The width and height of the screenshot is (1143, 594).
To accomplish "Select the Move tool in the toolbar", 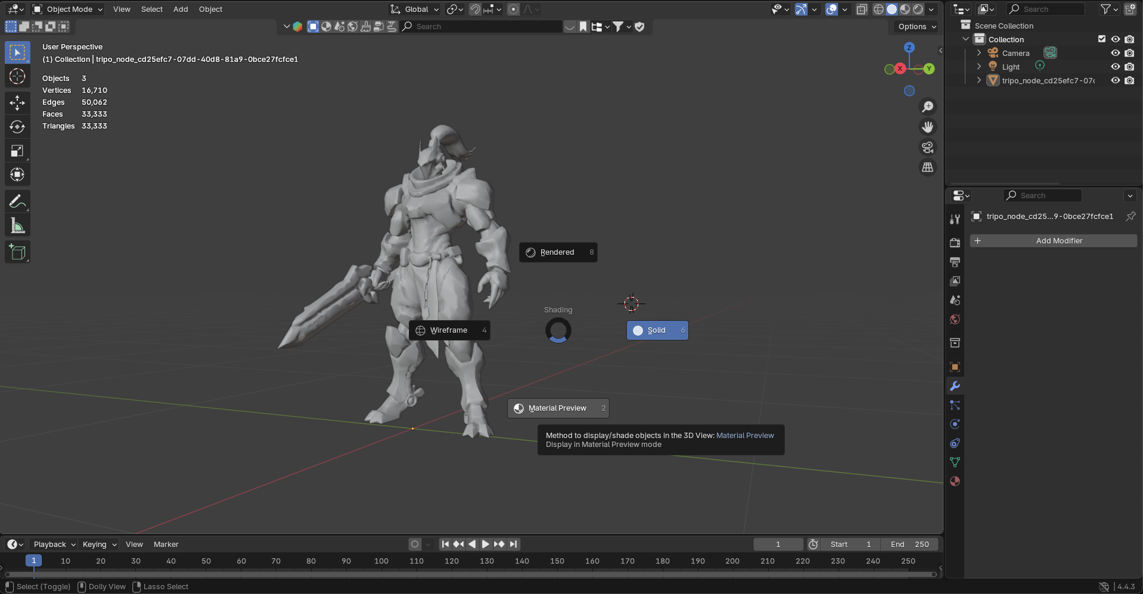I will (17, 102).
